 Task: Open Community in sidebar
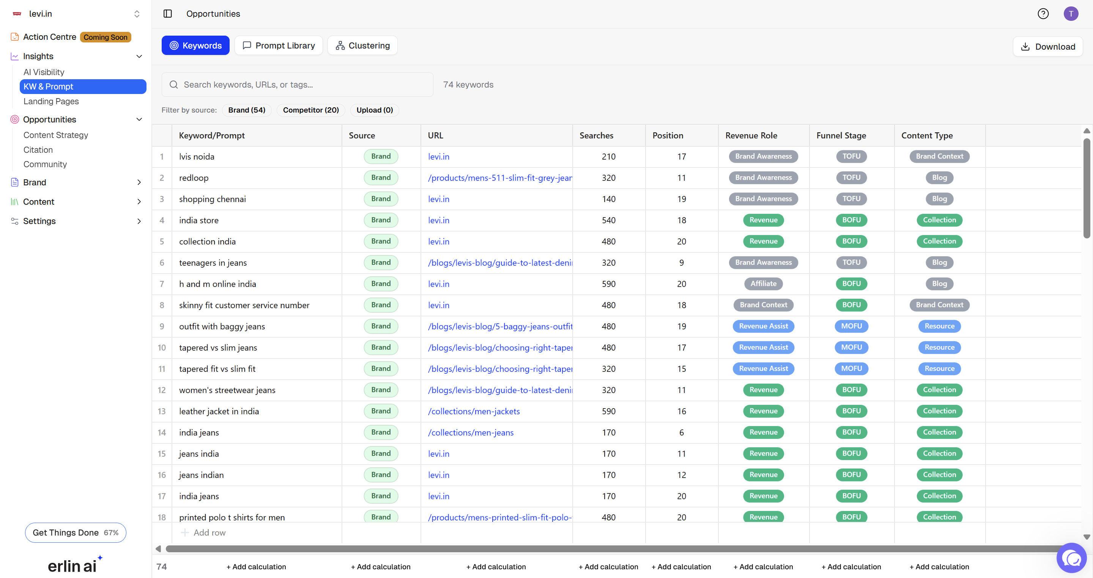click(45, 164)
